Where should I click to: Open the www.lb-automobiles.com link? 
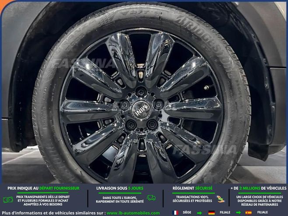tap(133, 213)
